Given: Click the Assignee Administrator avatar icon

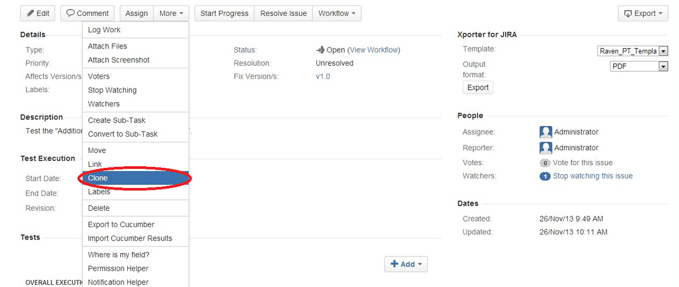Looking at the screenshot, I should click(545, 132).
